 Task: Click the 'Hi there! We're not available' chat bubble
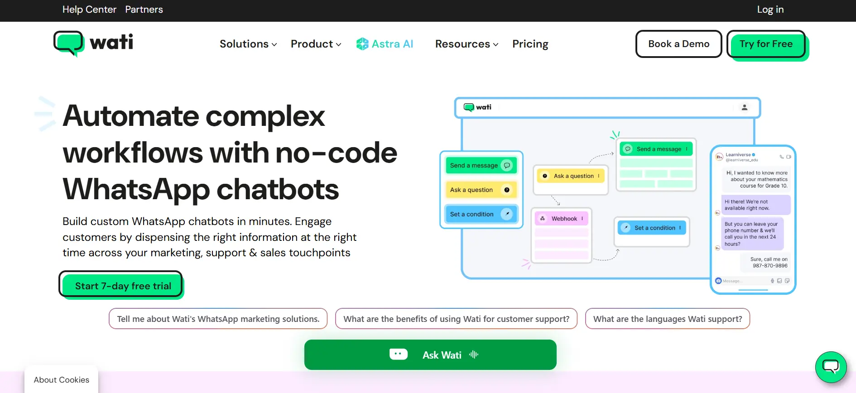[x=756, y=205]
